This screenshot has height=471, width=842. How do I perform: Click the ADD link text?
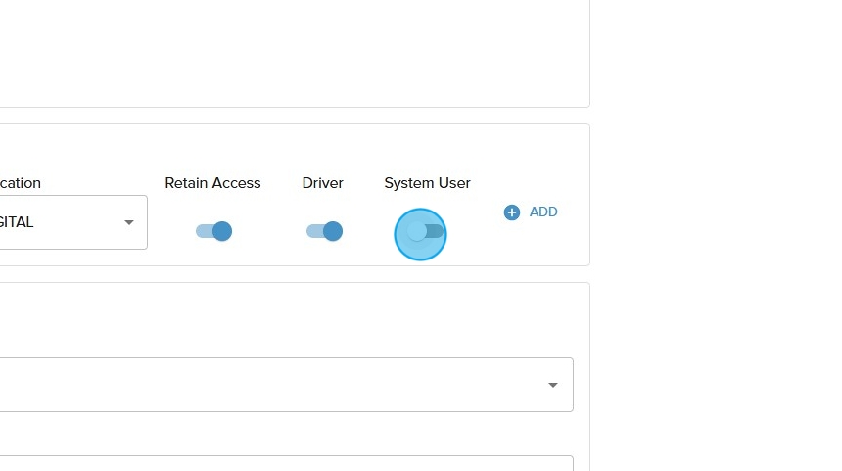pos(543,212)
